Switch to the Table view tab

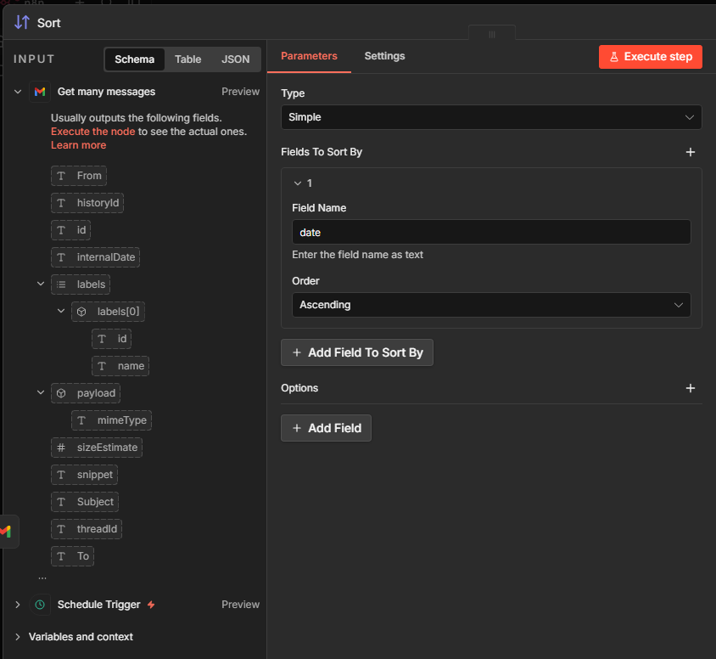point(187,59)
